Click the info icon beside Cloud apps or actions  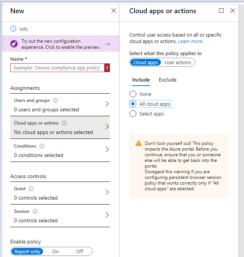tap(64, 123)
